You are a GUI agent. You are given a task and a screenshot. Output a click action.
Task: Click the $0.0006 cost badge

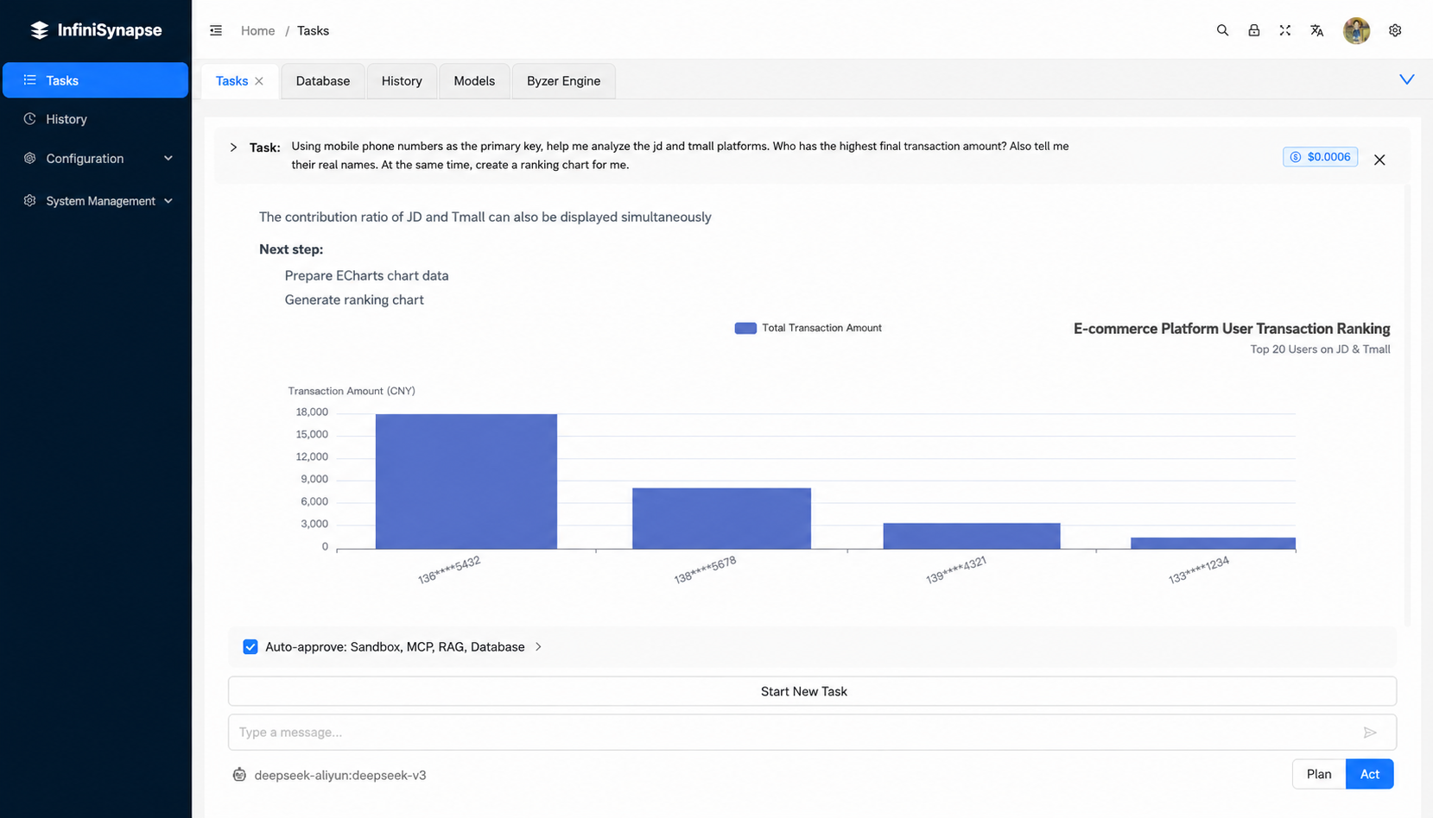tap(1321, 157)
